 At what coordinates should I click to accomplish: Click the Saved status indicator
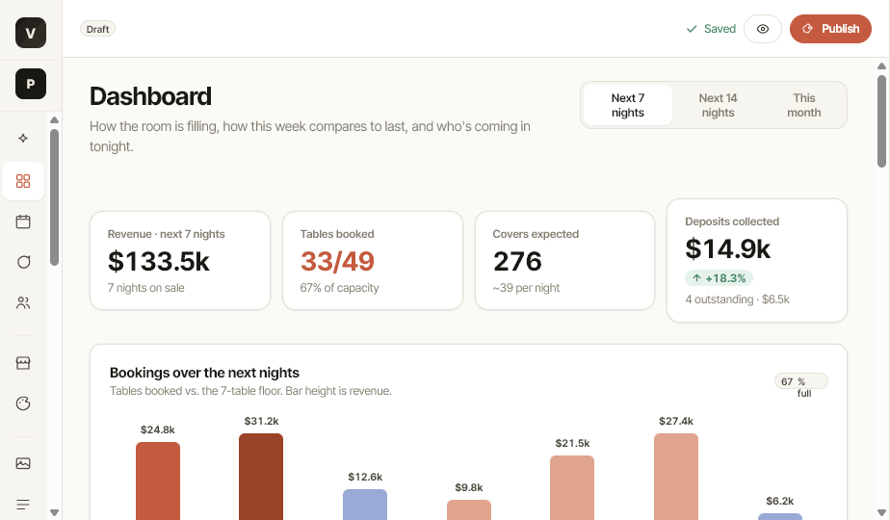tap(711, 29)
